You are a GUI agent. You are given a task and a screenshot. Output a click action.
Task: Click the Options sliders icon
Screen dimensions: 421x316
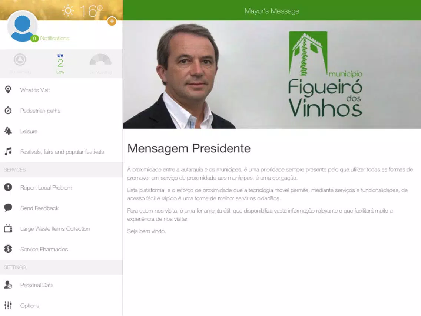click(x=8, y=305)
